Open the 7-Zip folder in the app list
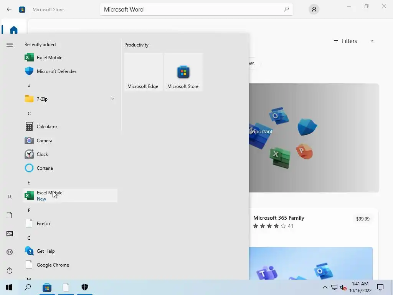 (x=70, y=99)
